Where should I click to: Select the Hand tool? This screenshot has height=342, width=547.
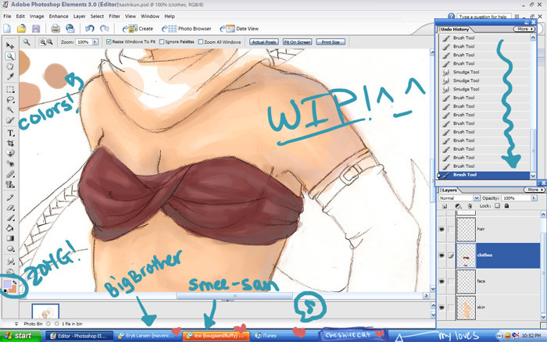(11, 66)
